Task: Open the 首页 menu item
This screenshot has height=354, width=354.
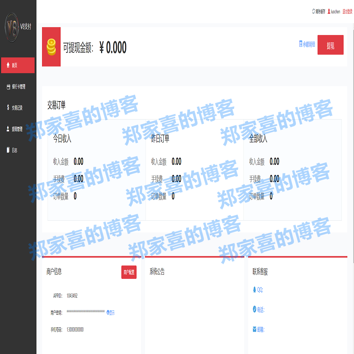Action: click(17, 65)
